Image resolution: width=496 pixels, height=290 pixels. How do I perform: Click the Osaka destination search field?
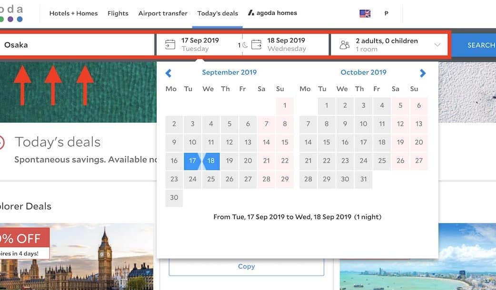click(x=76, y=45)
